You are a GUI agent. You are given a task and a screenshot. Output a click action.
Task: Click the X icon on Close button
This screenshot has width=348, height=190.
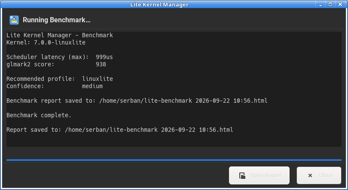coord(310,175)
